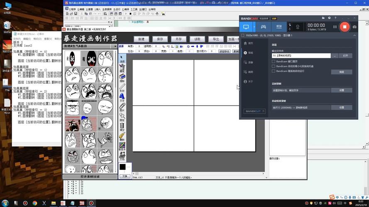369x207 pixels.
Task: Click the Bandicam output folder path field
Action: pos(301,55)
